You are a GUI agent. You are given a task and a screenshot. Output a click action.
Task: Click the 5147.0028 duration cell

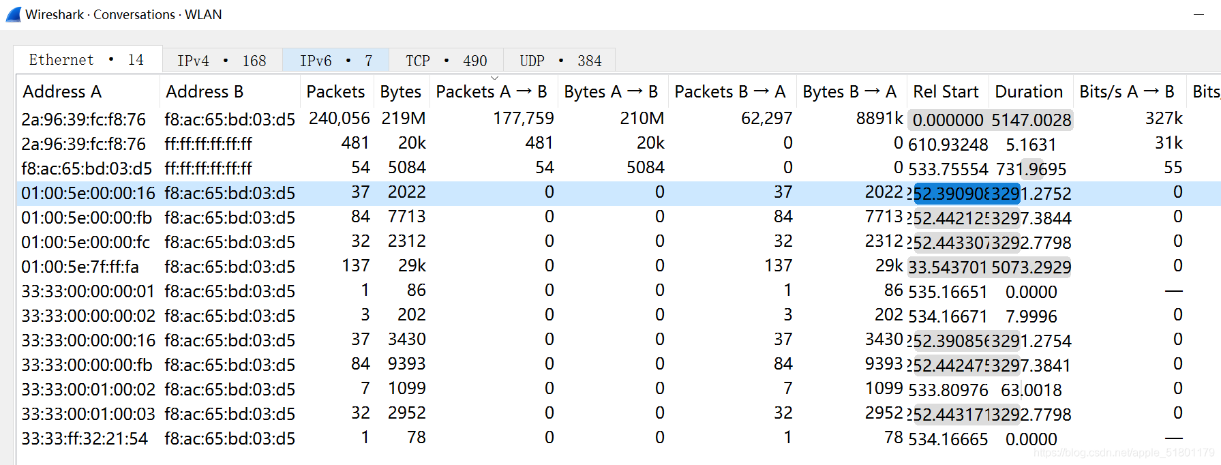[1031, 120]
